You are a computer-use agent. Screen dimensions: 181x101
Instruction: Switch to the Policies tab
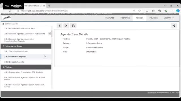click(x=153, y=18)
